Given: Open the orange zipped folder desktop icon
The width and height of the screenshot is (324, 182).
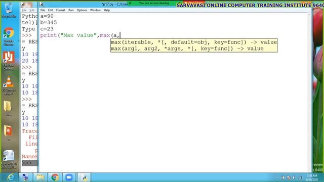Looking at the screenshot, I should [x=8, y=132].
